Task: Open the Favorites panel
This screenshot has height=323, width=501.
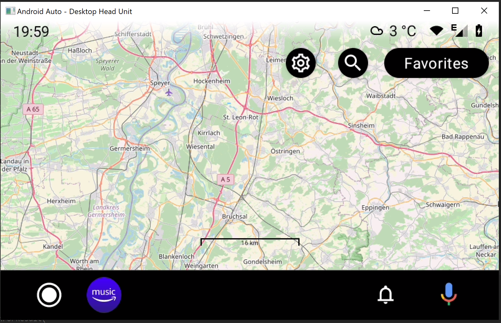Action: tap(436, 63)
